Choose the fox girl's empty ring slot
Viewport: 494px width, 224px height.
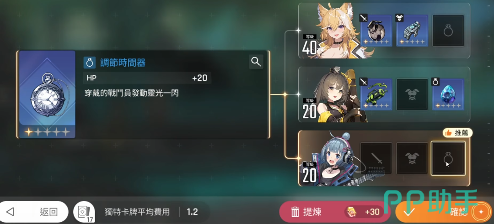pos(448,31)
